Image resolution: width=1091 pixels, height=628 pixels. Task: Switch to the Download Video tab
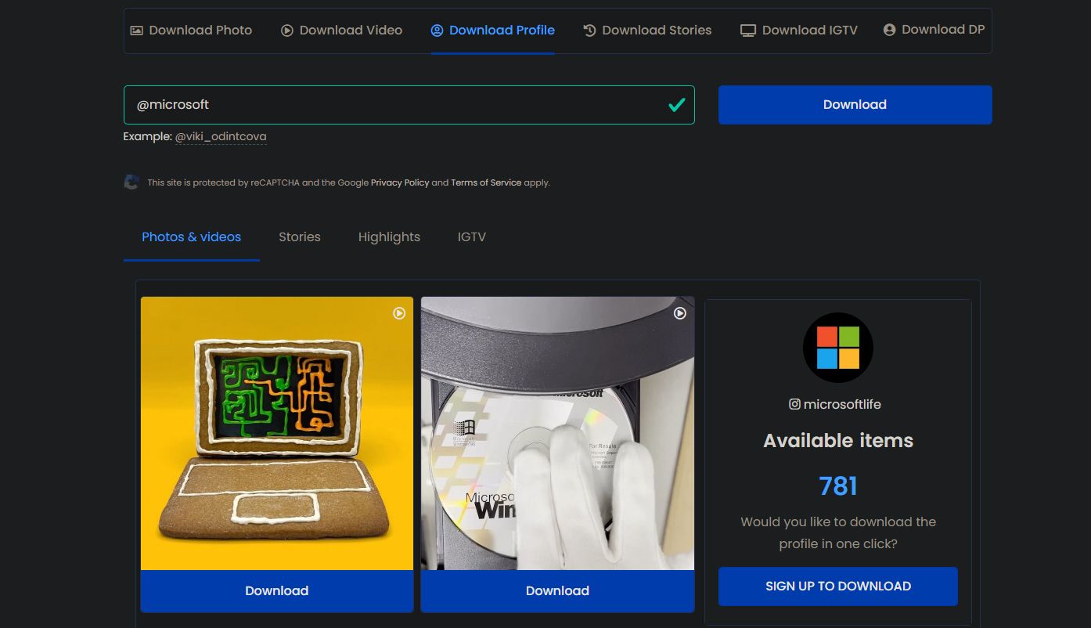coord(341,31)
